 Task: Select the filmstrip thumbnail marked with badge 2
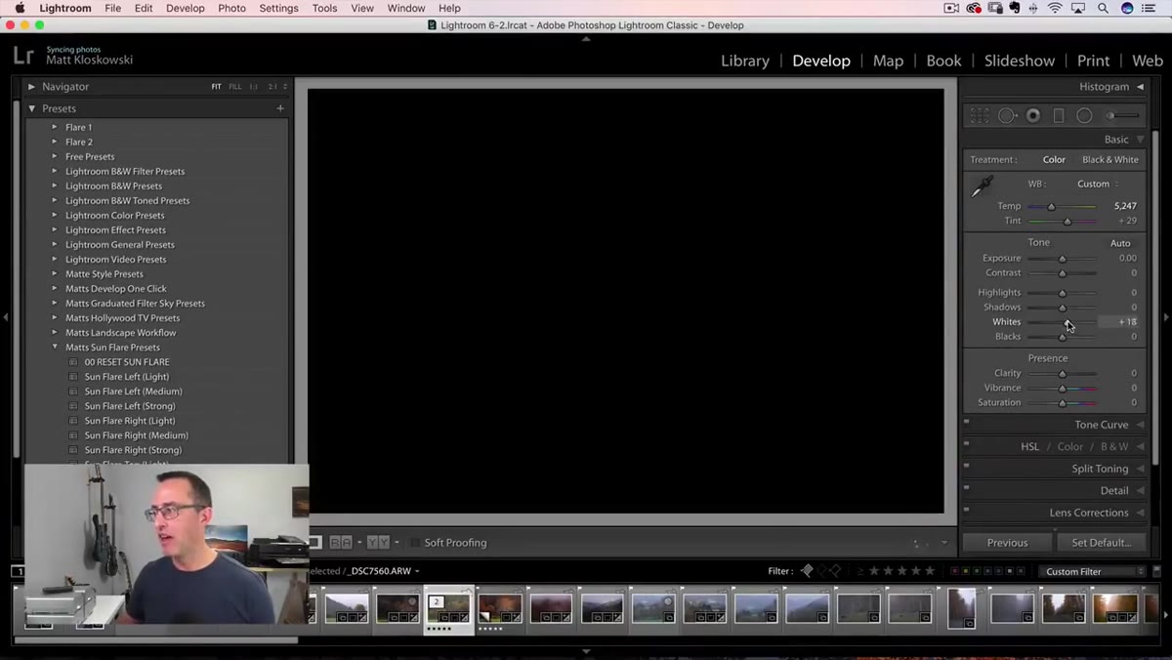coord(448,610)
